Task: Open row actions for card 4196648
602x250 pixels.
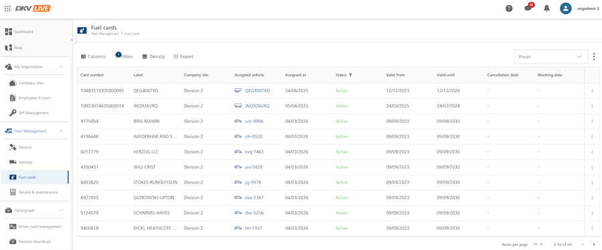Action: [592, 136]
